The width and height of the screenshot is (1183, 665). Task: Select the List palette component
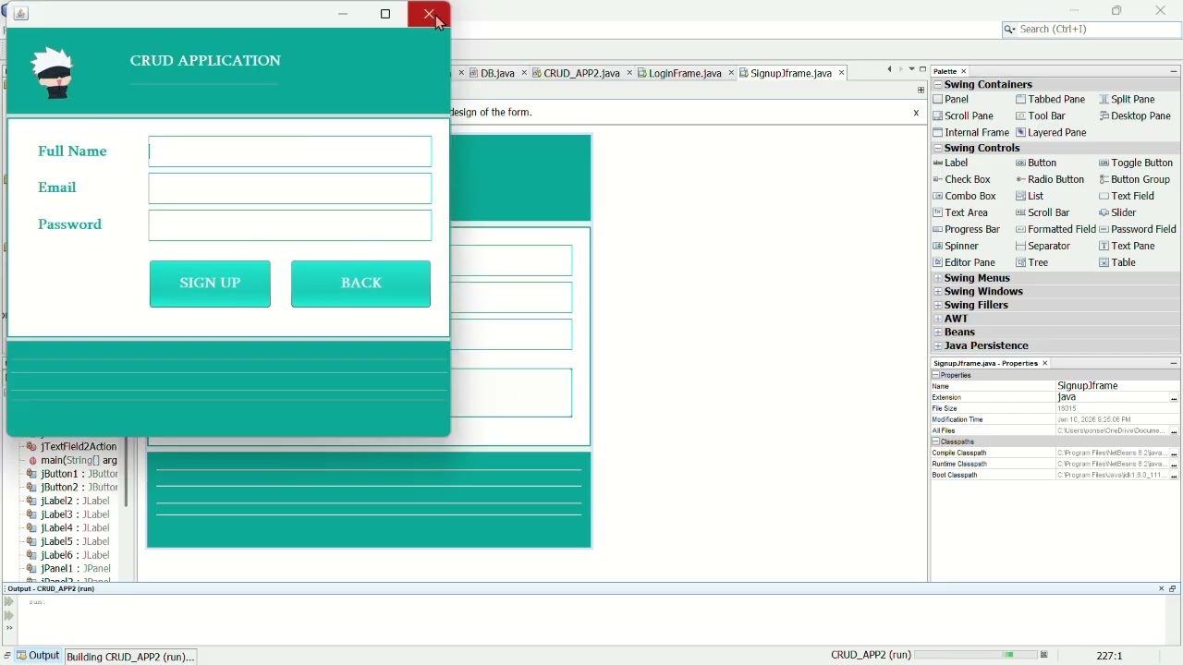click(1030, 197)
